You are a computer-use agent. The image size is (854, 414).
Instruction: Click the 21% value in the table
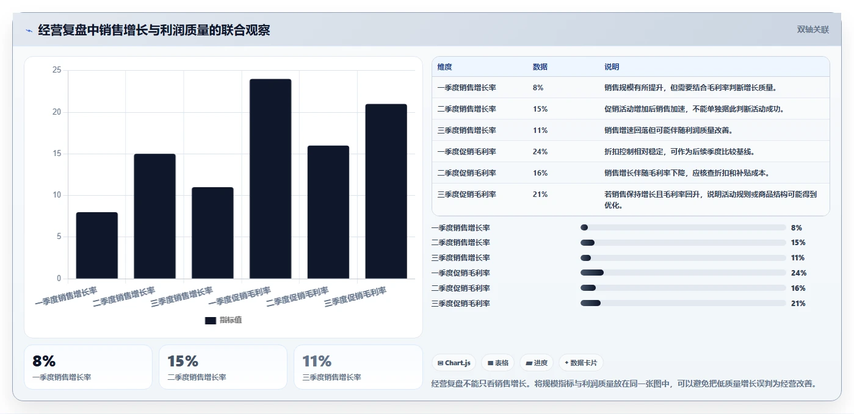pos(540,195)
